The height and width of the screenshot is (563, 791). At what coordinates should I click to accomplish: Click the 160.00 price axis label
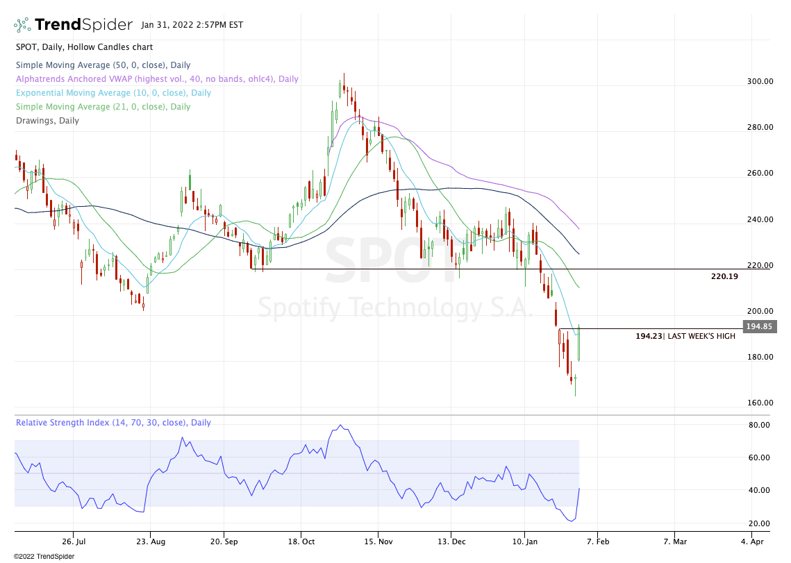tap(759, 403)
